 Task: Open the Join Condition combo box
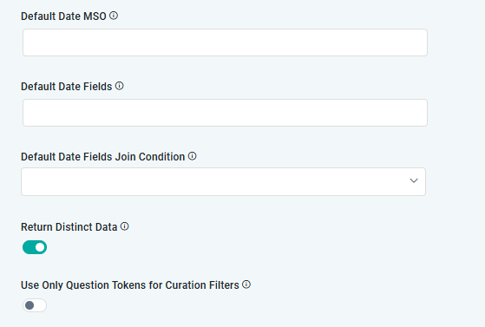pos(223,181)
